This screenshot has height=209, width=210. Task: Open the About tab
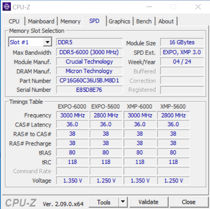tap(166, 21)
